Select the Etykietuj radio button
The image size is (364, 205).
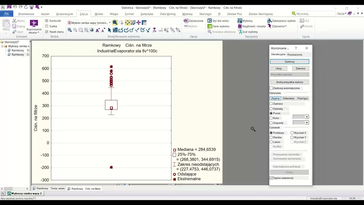pos(271,109)
